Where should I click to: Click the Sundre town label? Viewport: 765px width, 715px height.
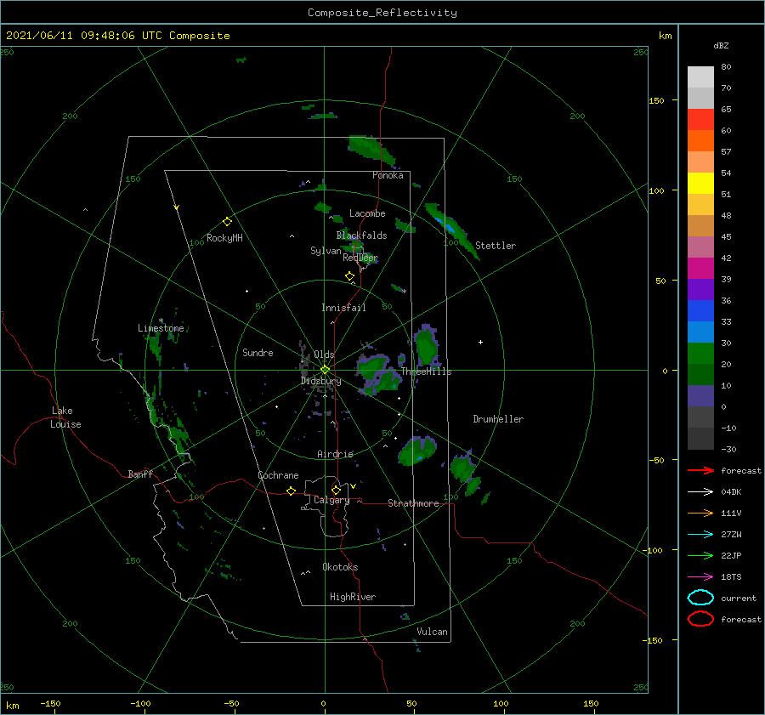[258, 353]
